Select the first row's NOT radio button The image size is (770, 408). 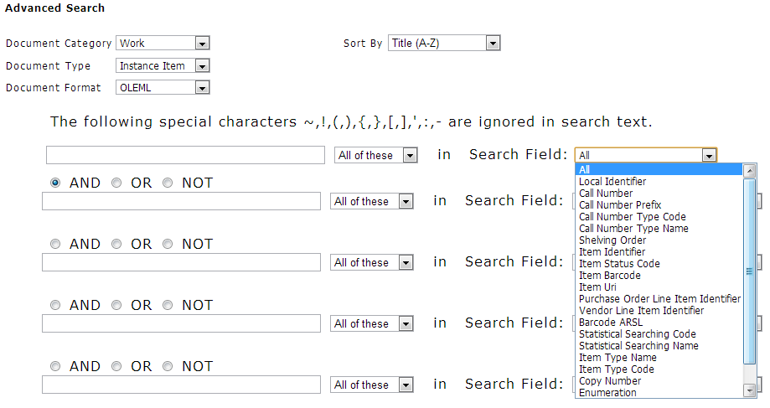(168, 183)
